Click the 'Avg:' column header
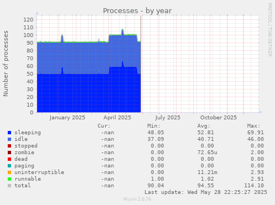The height and width of the screenshot is (205, 275). [204, 126]
